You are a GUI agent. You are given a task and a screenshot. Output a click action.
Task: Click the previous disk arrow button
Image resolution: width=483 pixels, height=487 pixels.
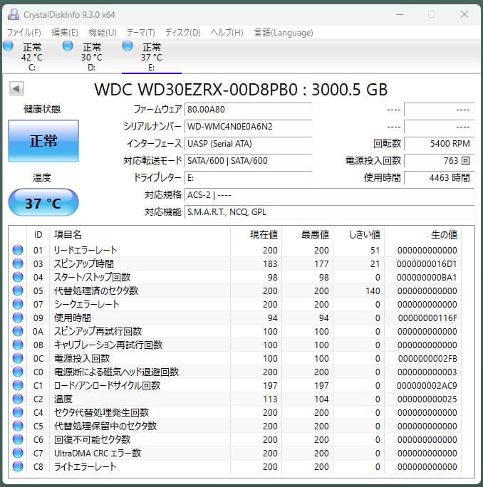[x=16, y=89]
